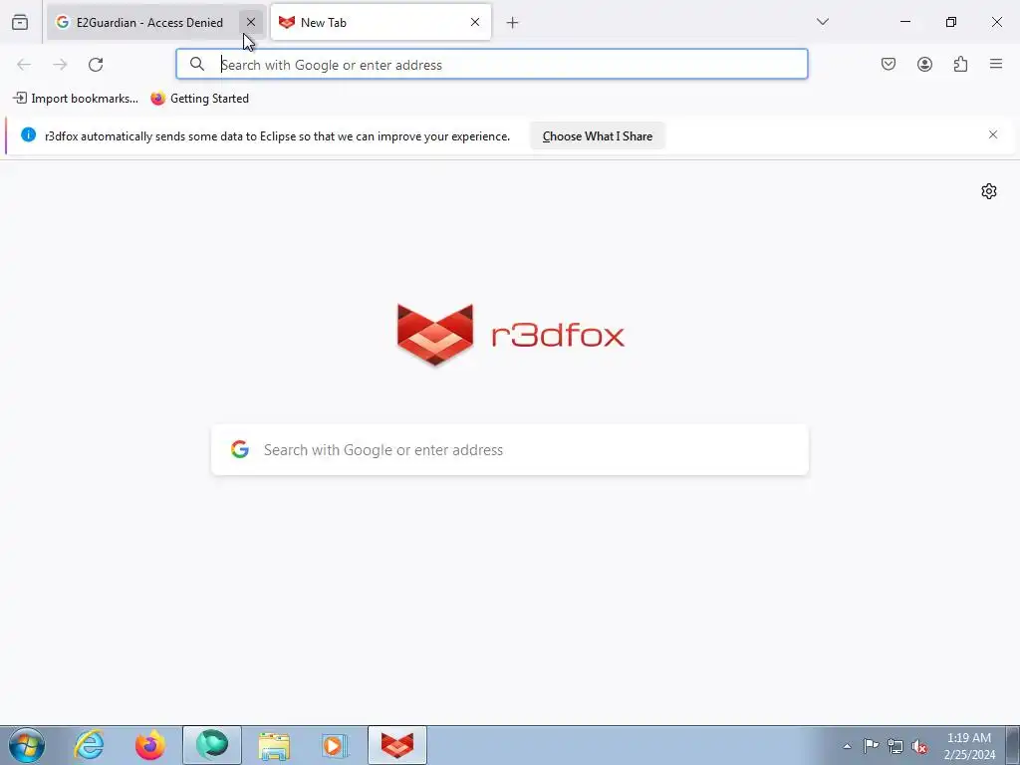Reload the current page
Screen dimensions: 1020x765
pyautogui.click(x=96, y=65)
